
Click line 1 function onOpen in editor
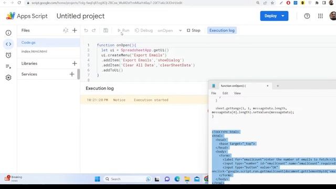point(117,45)
